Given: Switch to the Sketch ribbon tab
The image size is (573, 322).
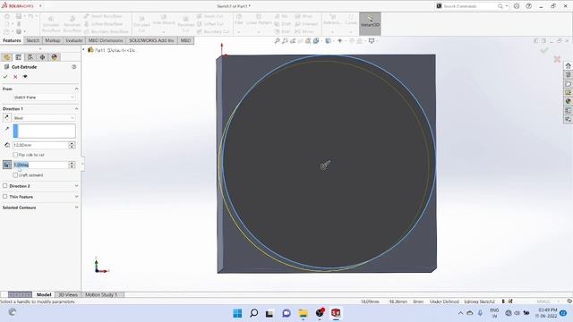Looking at the screenshot, I should pos(32,40).
